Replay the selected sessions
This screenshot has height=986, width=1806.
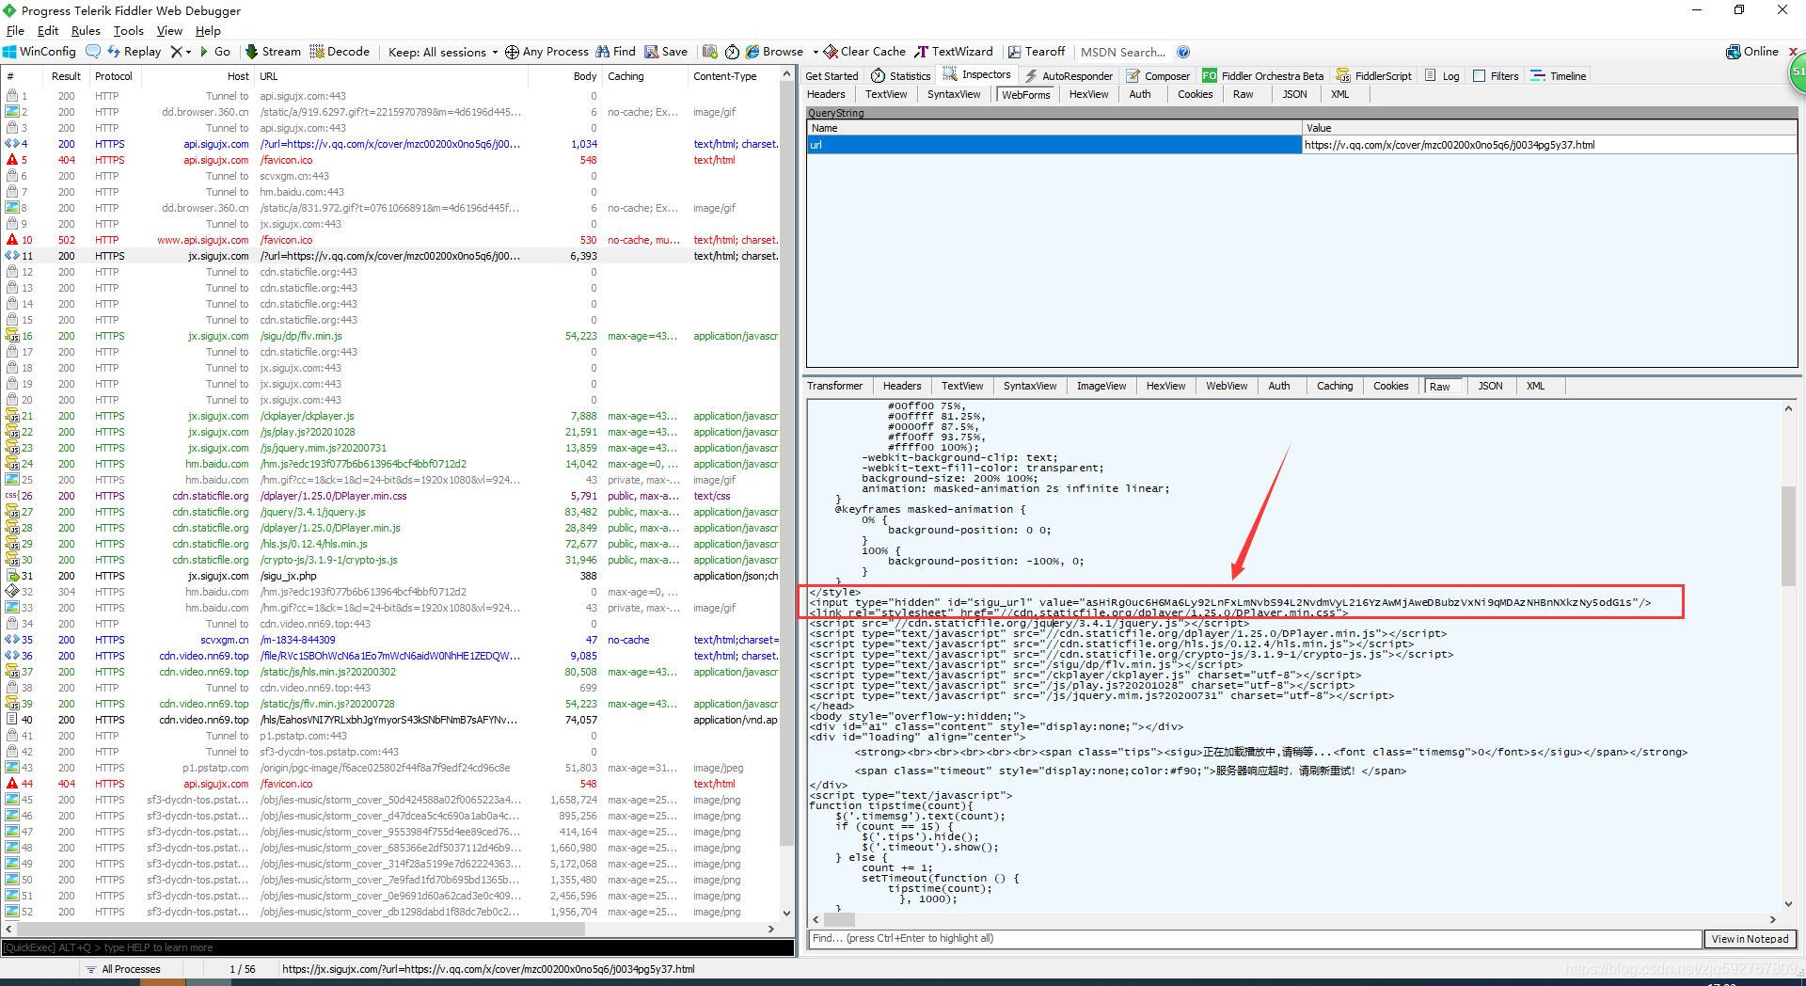[x=134, y=52]
